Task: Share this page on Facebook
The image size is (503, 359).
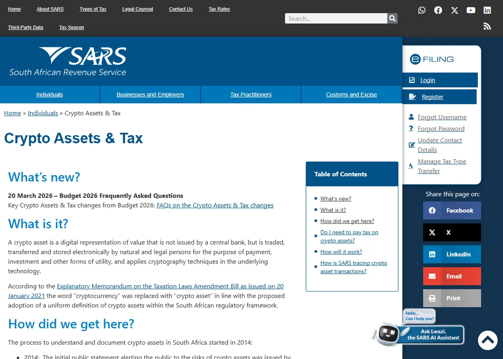Action: coord(452,211)
